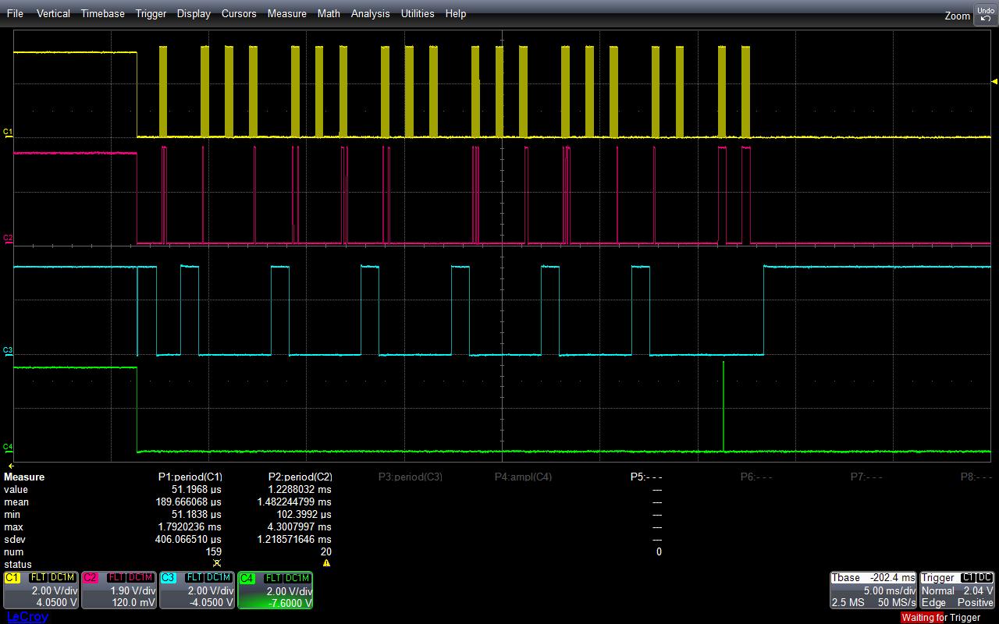Open the Utilities menu

tap(417, 13)
